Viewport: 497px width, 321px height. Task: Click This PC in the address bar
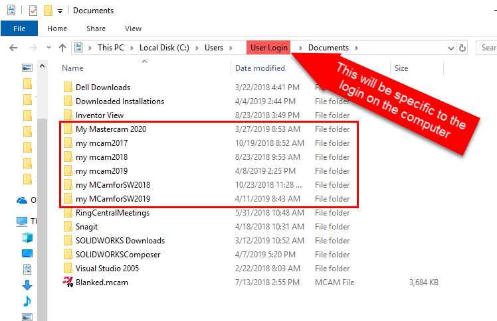point(110,48)
